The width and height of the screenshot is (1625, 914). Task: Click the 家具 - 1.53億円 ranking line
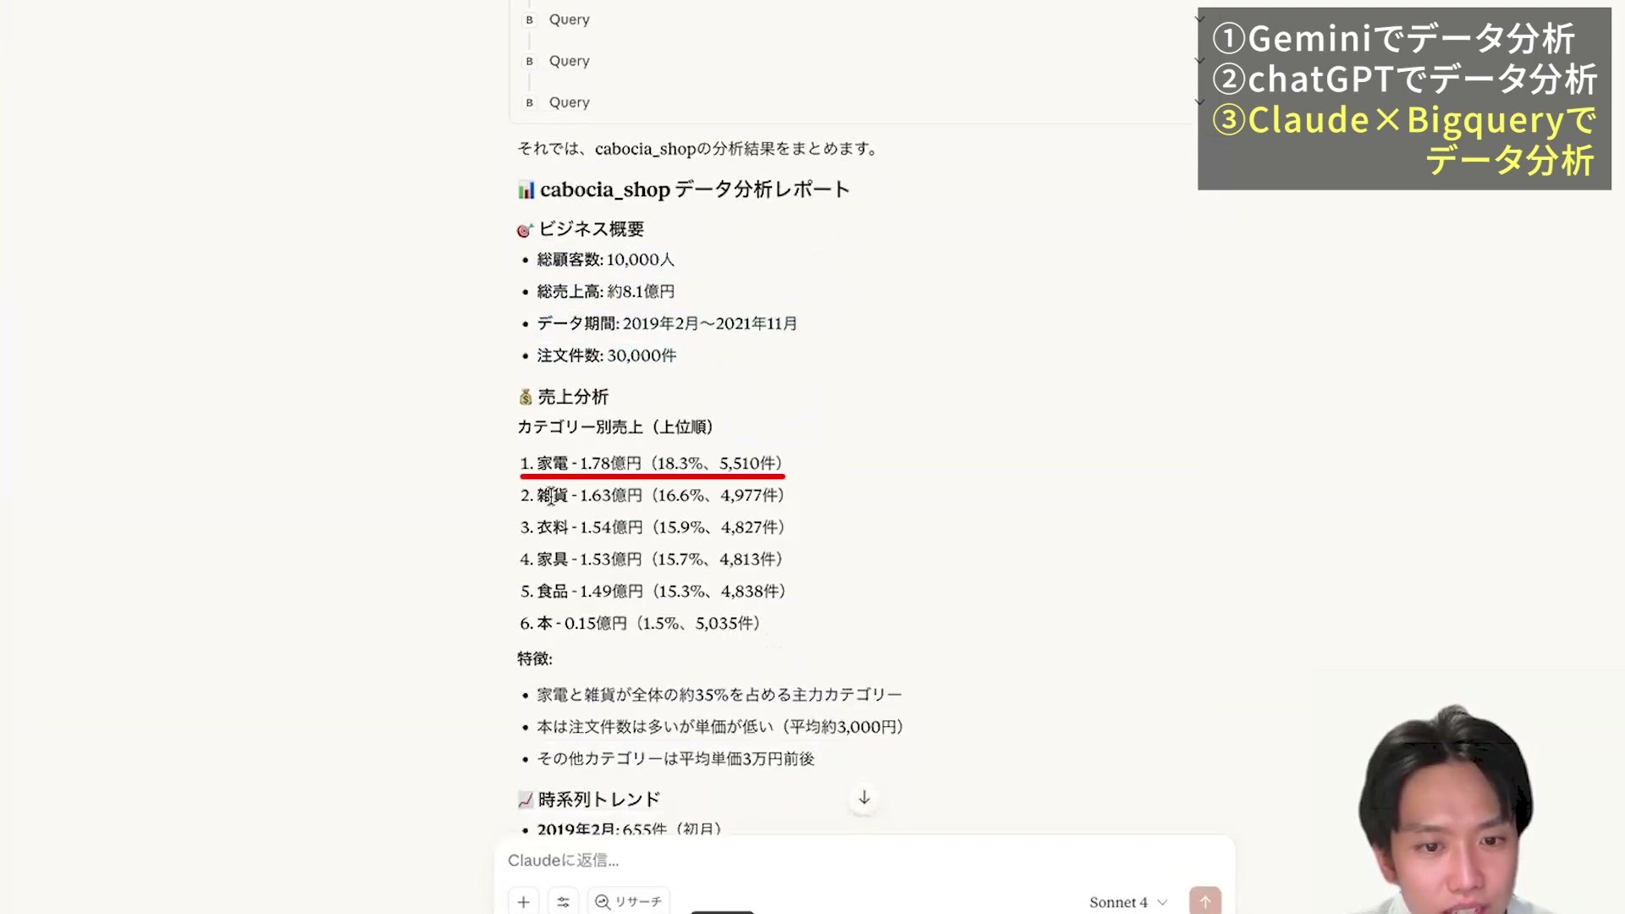652,560
